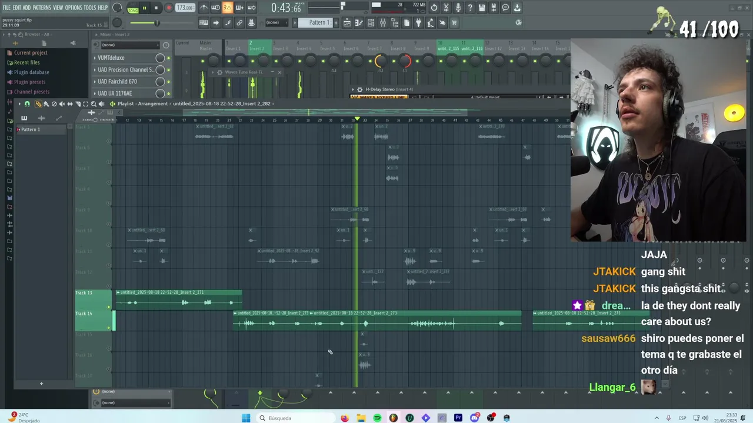Disable the VUMTdeluxe effect slot LED

168,58
